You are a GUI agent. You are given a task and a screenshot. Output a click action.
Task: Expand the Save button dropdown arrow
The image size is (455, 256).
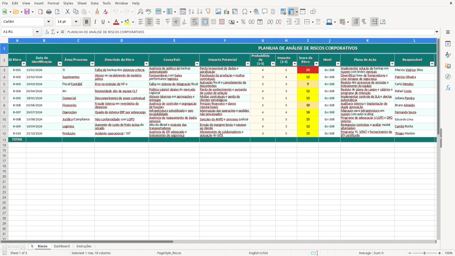pos(33,12)
